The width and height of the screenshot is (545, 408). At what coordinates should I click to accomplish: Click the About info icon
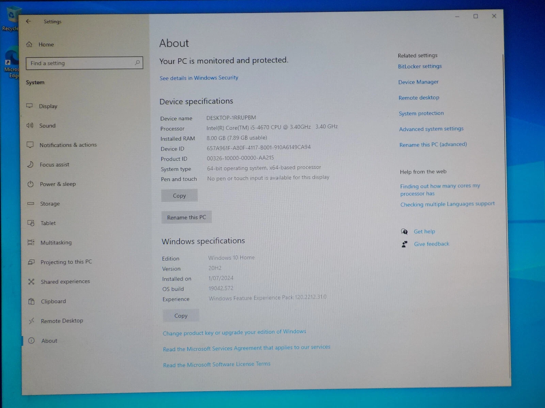click(x=31, y=341)
